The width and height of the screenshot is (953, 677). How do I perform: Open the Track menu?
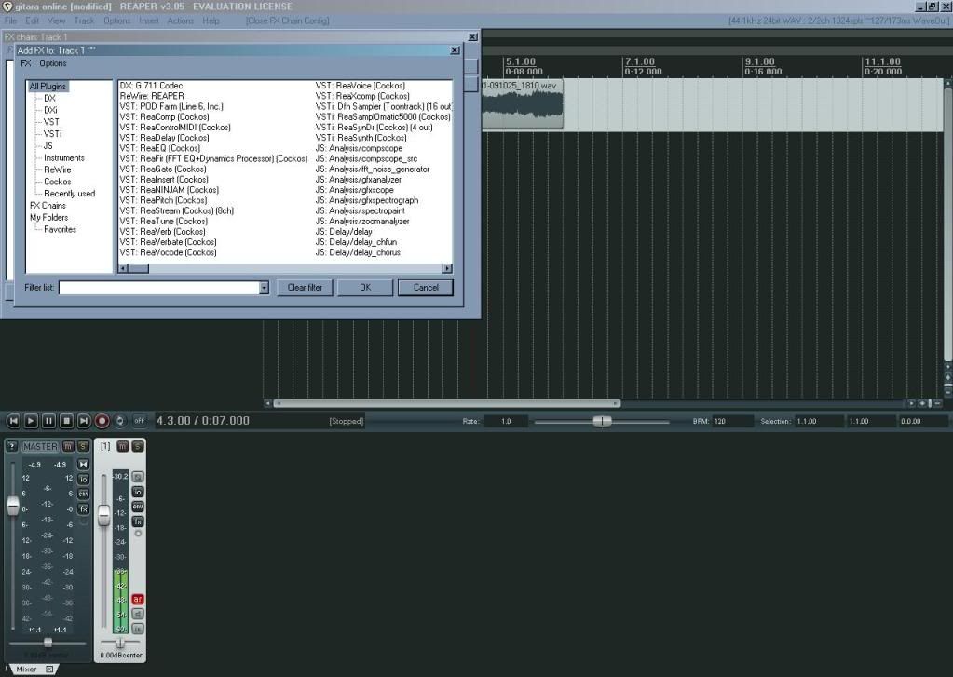click(84, 20)
